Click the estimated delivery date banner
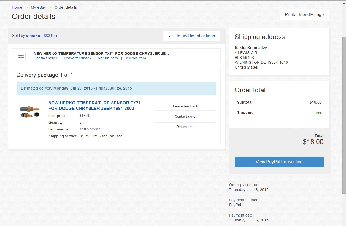Viewport: 346px width, 226px height. tap(116, 88)
